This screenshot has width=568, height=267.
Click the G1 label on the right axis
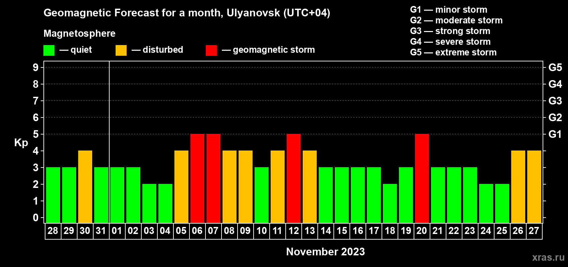pos(555,134)
